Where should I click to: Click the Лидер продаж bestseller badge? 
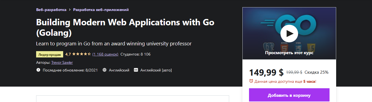(x=50, y=54)
